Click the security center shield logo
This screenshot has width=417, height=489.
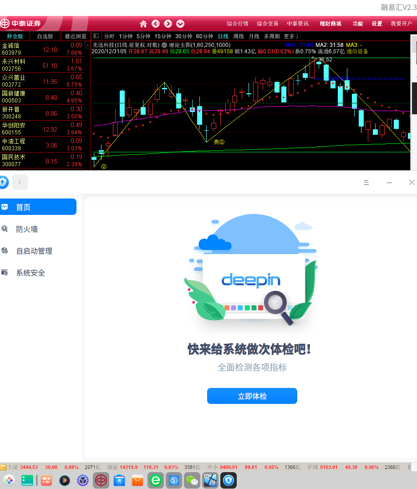click(4, 182)
